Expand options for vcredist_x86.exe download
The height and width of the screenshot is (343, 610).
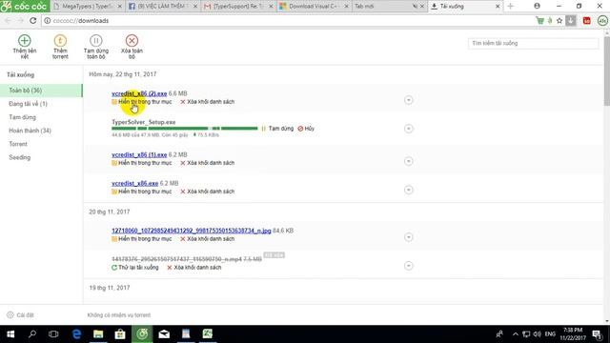[x=408, y=190]
